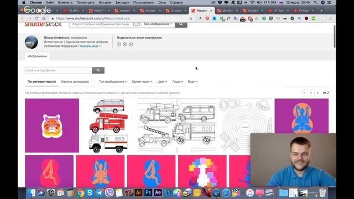Open the space maze thumbnail
Image resolution: width=354 pixels, height=199 pixels.
coord(245,125)
